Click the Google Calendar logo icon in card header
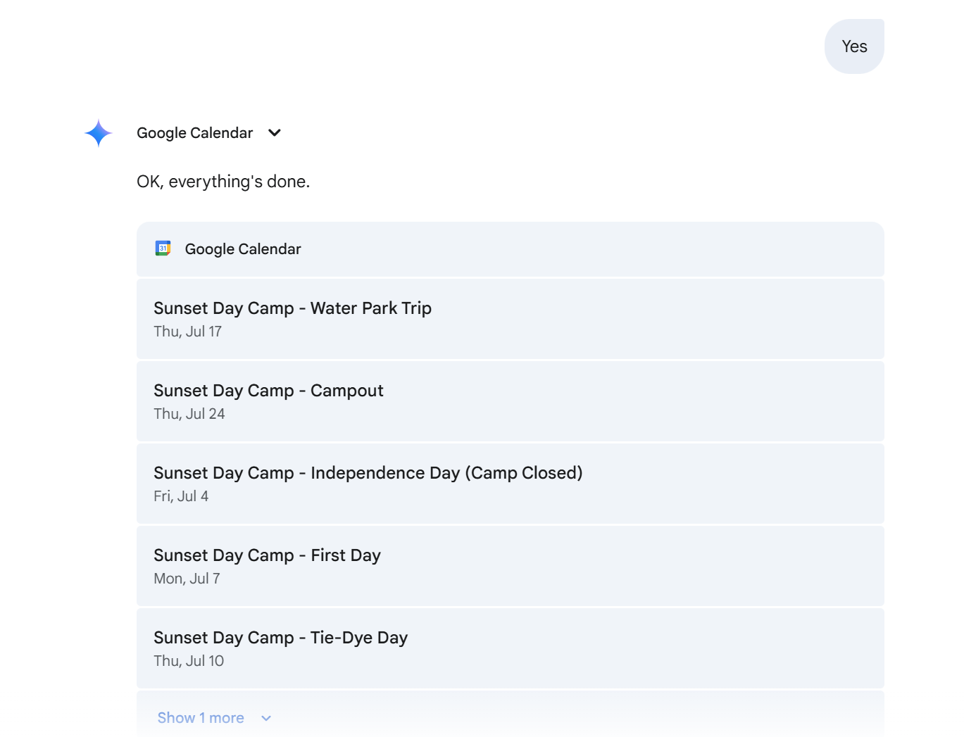The height and width of the screenshot is (737, 964). (163, 248)
